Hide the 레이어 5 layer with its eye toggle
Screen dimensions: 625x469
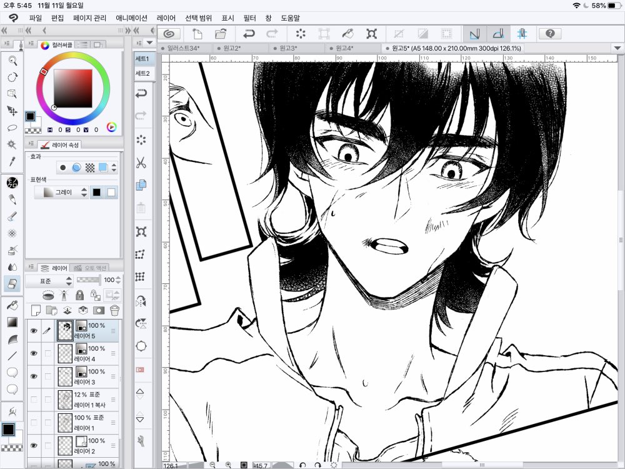click(34, 331)
